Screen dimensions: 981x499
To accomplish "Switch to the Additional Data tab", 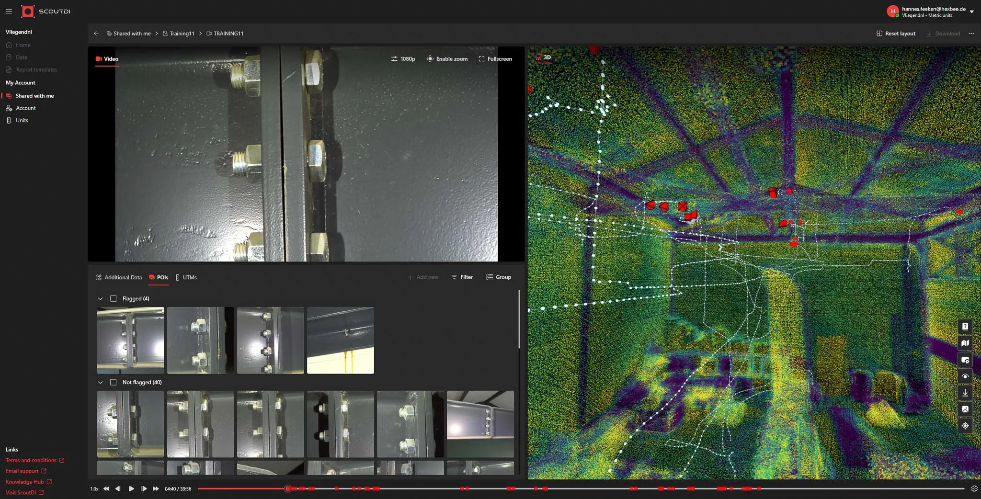I will (119, 277).
